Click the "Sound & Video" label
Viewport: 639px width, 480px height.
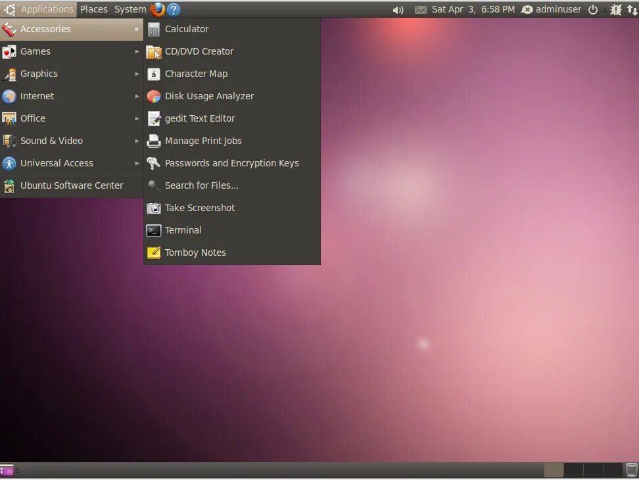point(51,141)
